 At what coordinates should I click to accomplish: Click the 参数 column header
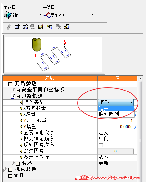[50, 78]
